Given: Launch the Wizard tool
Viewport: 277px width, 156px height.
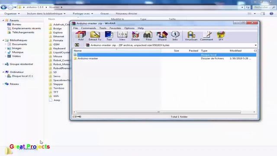Looking at the screenshot, I should pos(162,36).
